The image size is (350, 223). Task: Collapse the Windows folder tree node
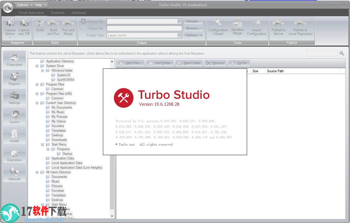[42, 71]
